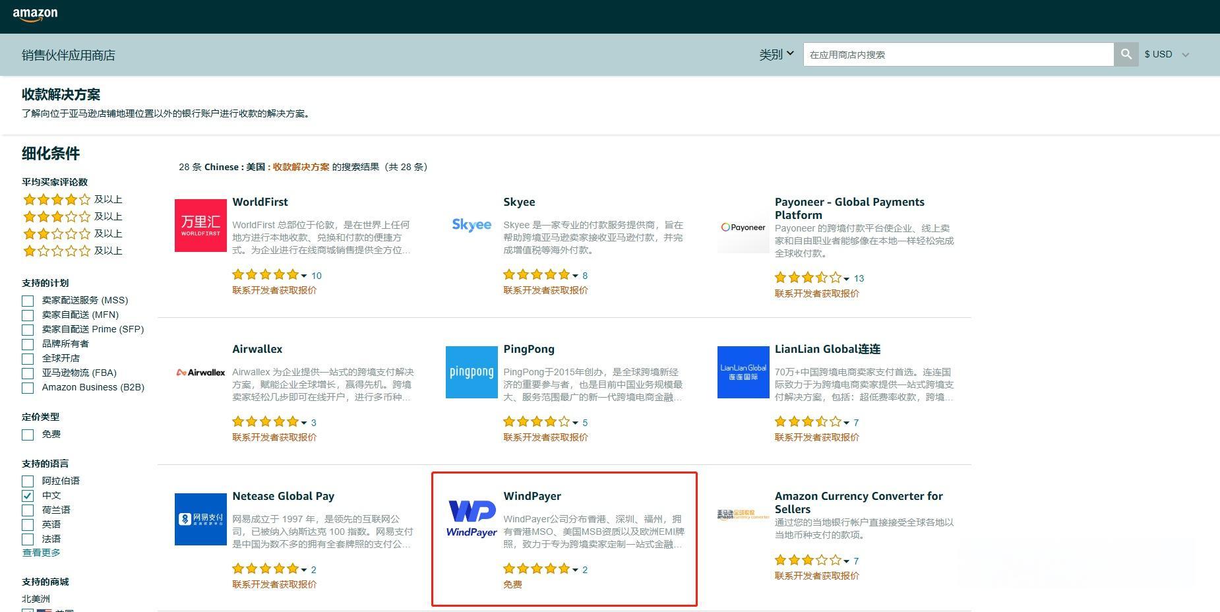Open the PingPong title link
Viewport: 1220px width, 612px height.
[x=529, y=349]
